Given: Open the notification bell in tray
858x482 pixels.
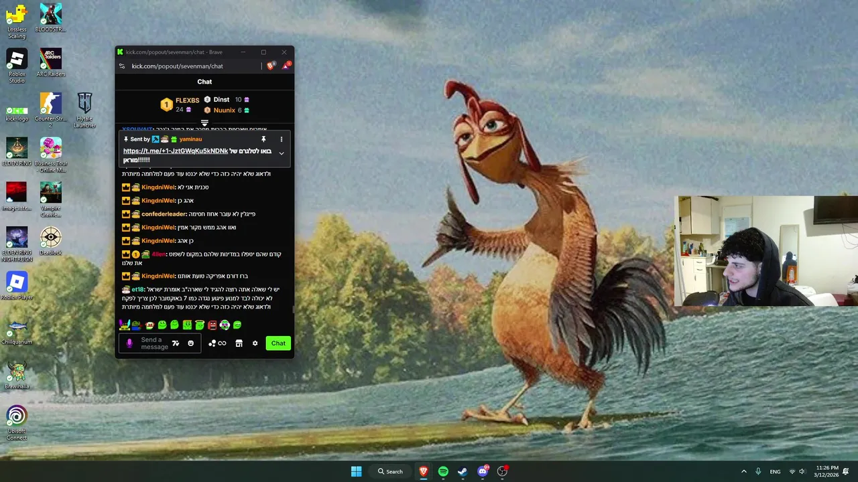Looking at the screenshot, I should click(x=846, y=471).
